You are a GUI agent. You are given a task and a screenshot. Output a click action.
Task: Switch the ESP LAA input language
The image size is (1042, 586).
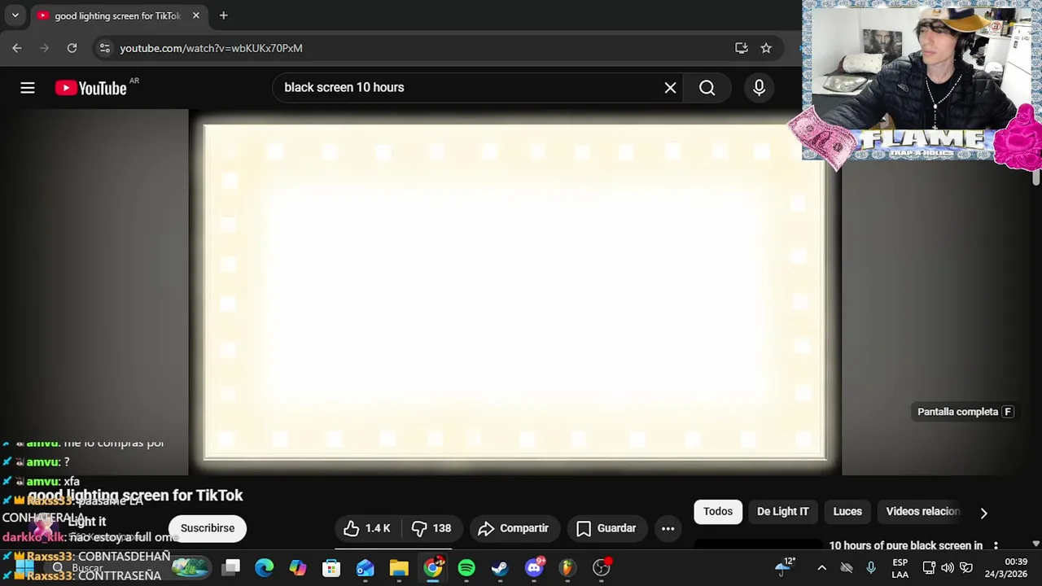coord(900,568)
